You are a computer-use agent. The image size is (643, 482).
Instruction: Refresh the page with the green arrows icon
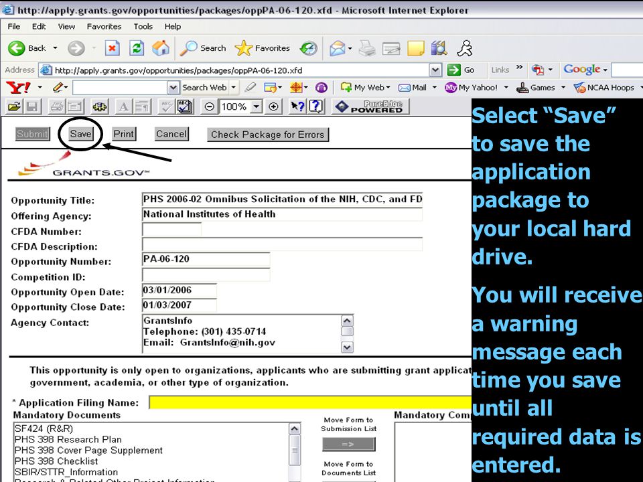click(137, 48)
